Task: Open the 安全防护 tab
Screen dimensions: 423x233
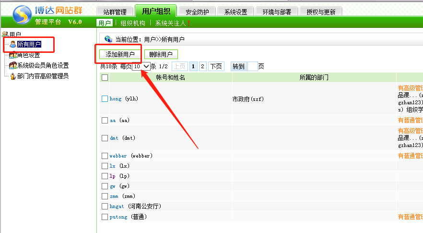Action: (197, 12)
